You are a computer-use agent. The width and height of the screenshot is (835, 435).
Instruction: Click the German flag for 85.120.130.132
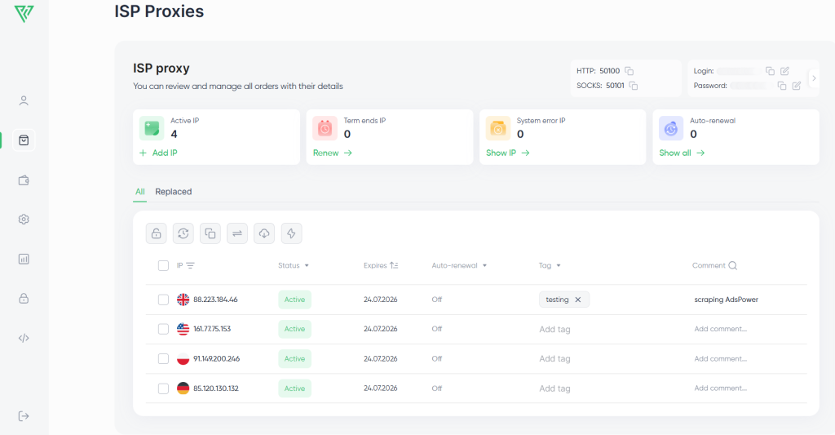click(x=183, y=388)
